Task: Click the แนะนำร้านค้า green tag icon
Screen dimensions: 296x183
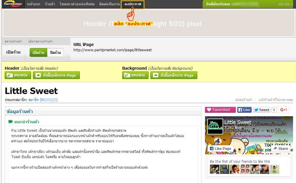Action: pyautogui.click(x=11, y=122)
